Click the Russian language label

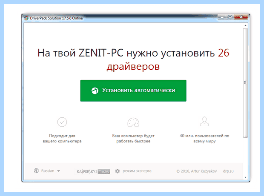48,171
